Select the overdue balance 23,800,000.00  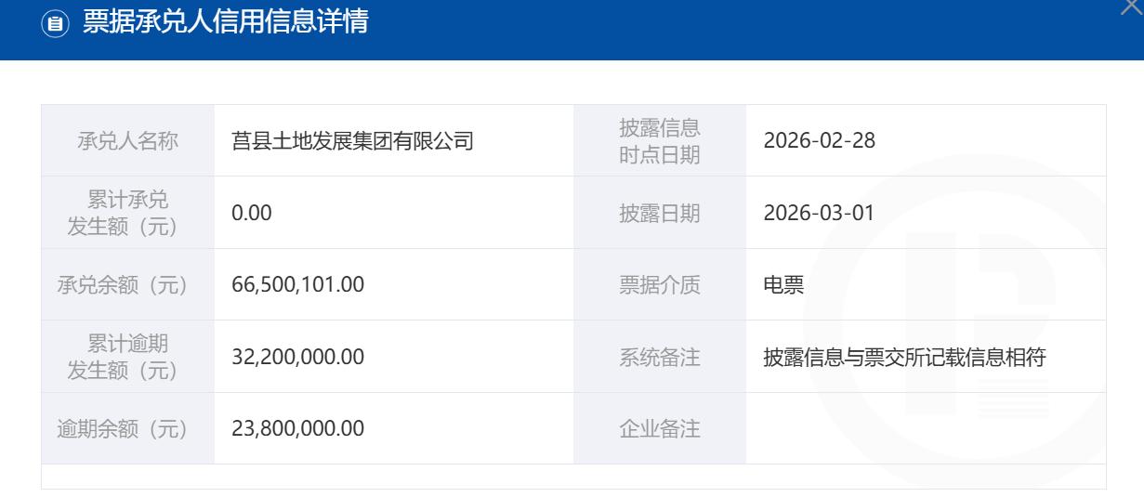297,428
